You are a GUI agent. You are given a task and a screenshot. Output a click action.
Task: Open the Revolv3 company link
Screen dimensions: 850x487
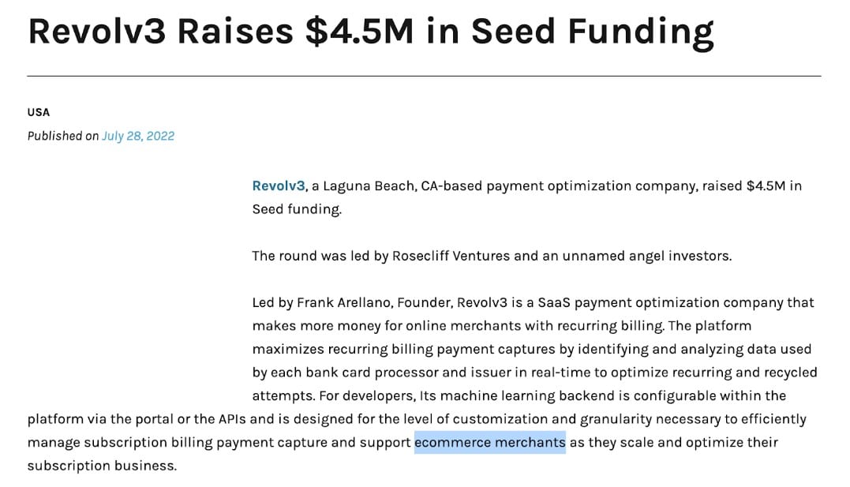(x=279, y=186)
